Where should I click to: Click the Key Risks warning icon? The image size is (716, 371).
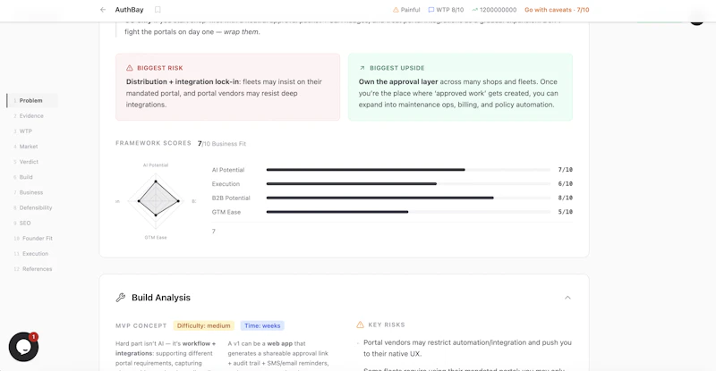(x=360, y=325)
